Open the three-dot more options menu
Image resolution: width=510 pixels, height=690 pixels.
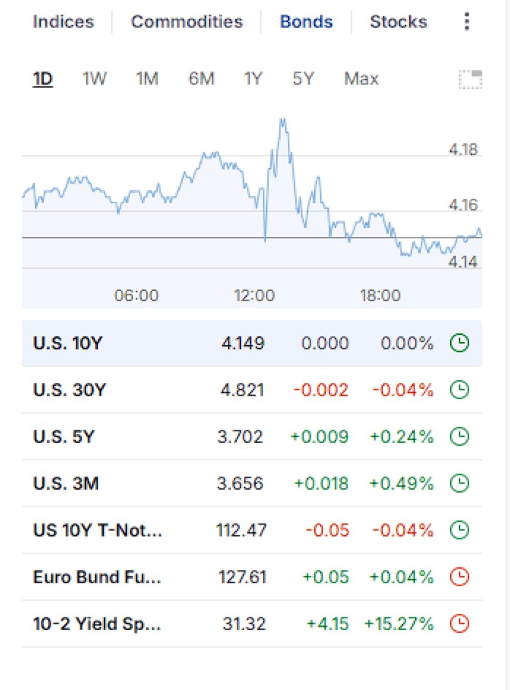(467, 22)
